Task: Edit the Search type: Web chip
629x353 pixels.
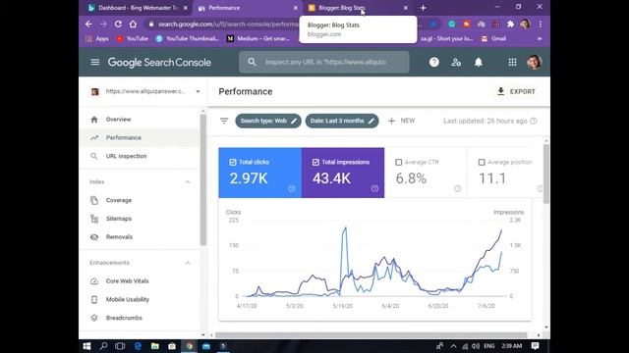Action: [268, 121]
